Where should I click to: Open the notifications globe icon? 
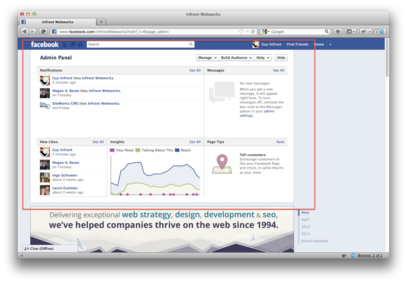point(80,45)
